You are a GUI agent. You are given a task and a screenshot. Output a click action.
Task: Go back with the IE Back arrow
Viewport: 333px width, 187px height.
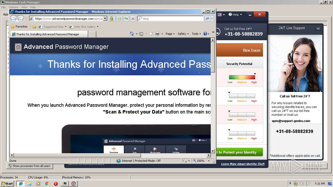tap(13, 18)
